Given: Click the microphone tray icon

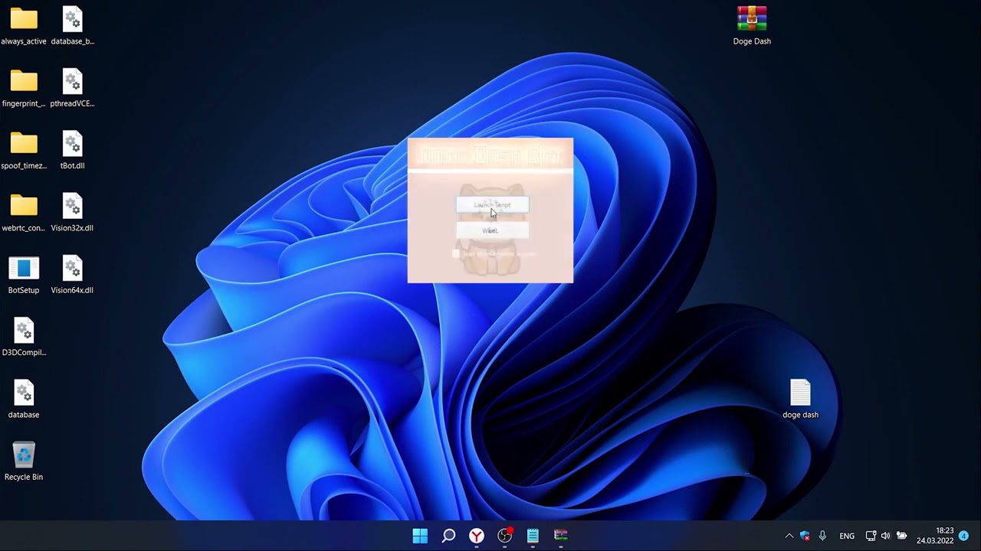Looking at the screenshot, I should point(822,536).
